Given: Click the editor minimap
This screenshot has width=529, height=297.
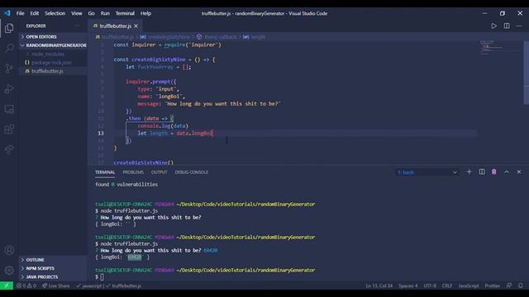Looking at the screenshot, I should pyautogui.click(x=501, y=47).
